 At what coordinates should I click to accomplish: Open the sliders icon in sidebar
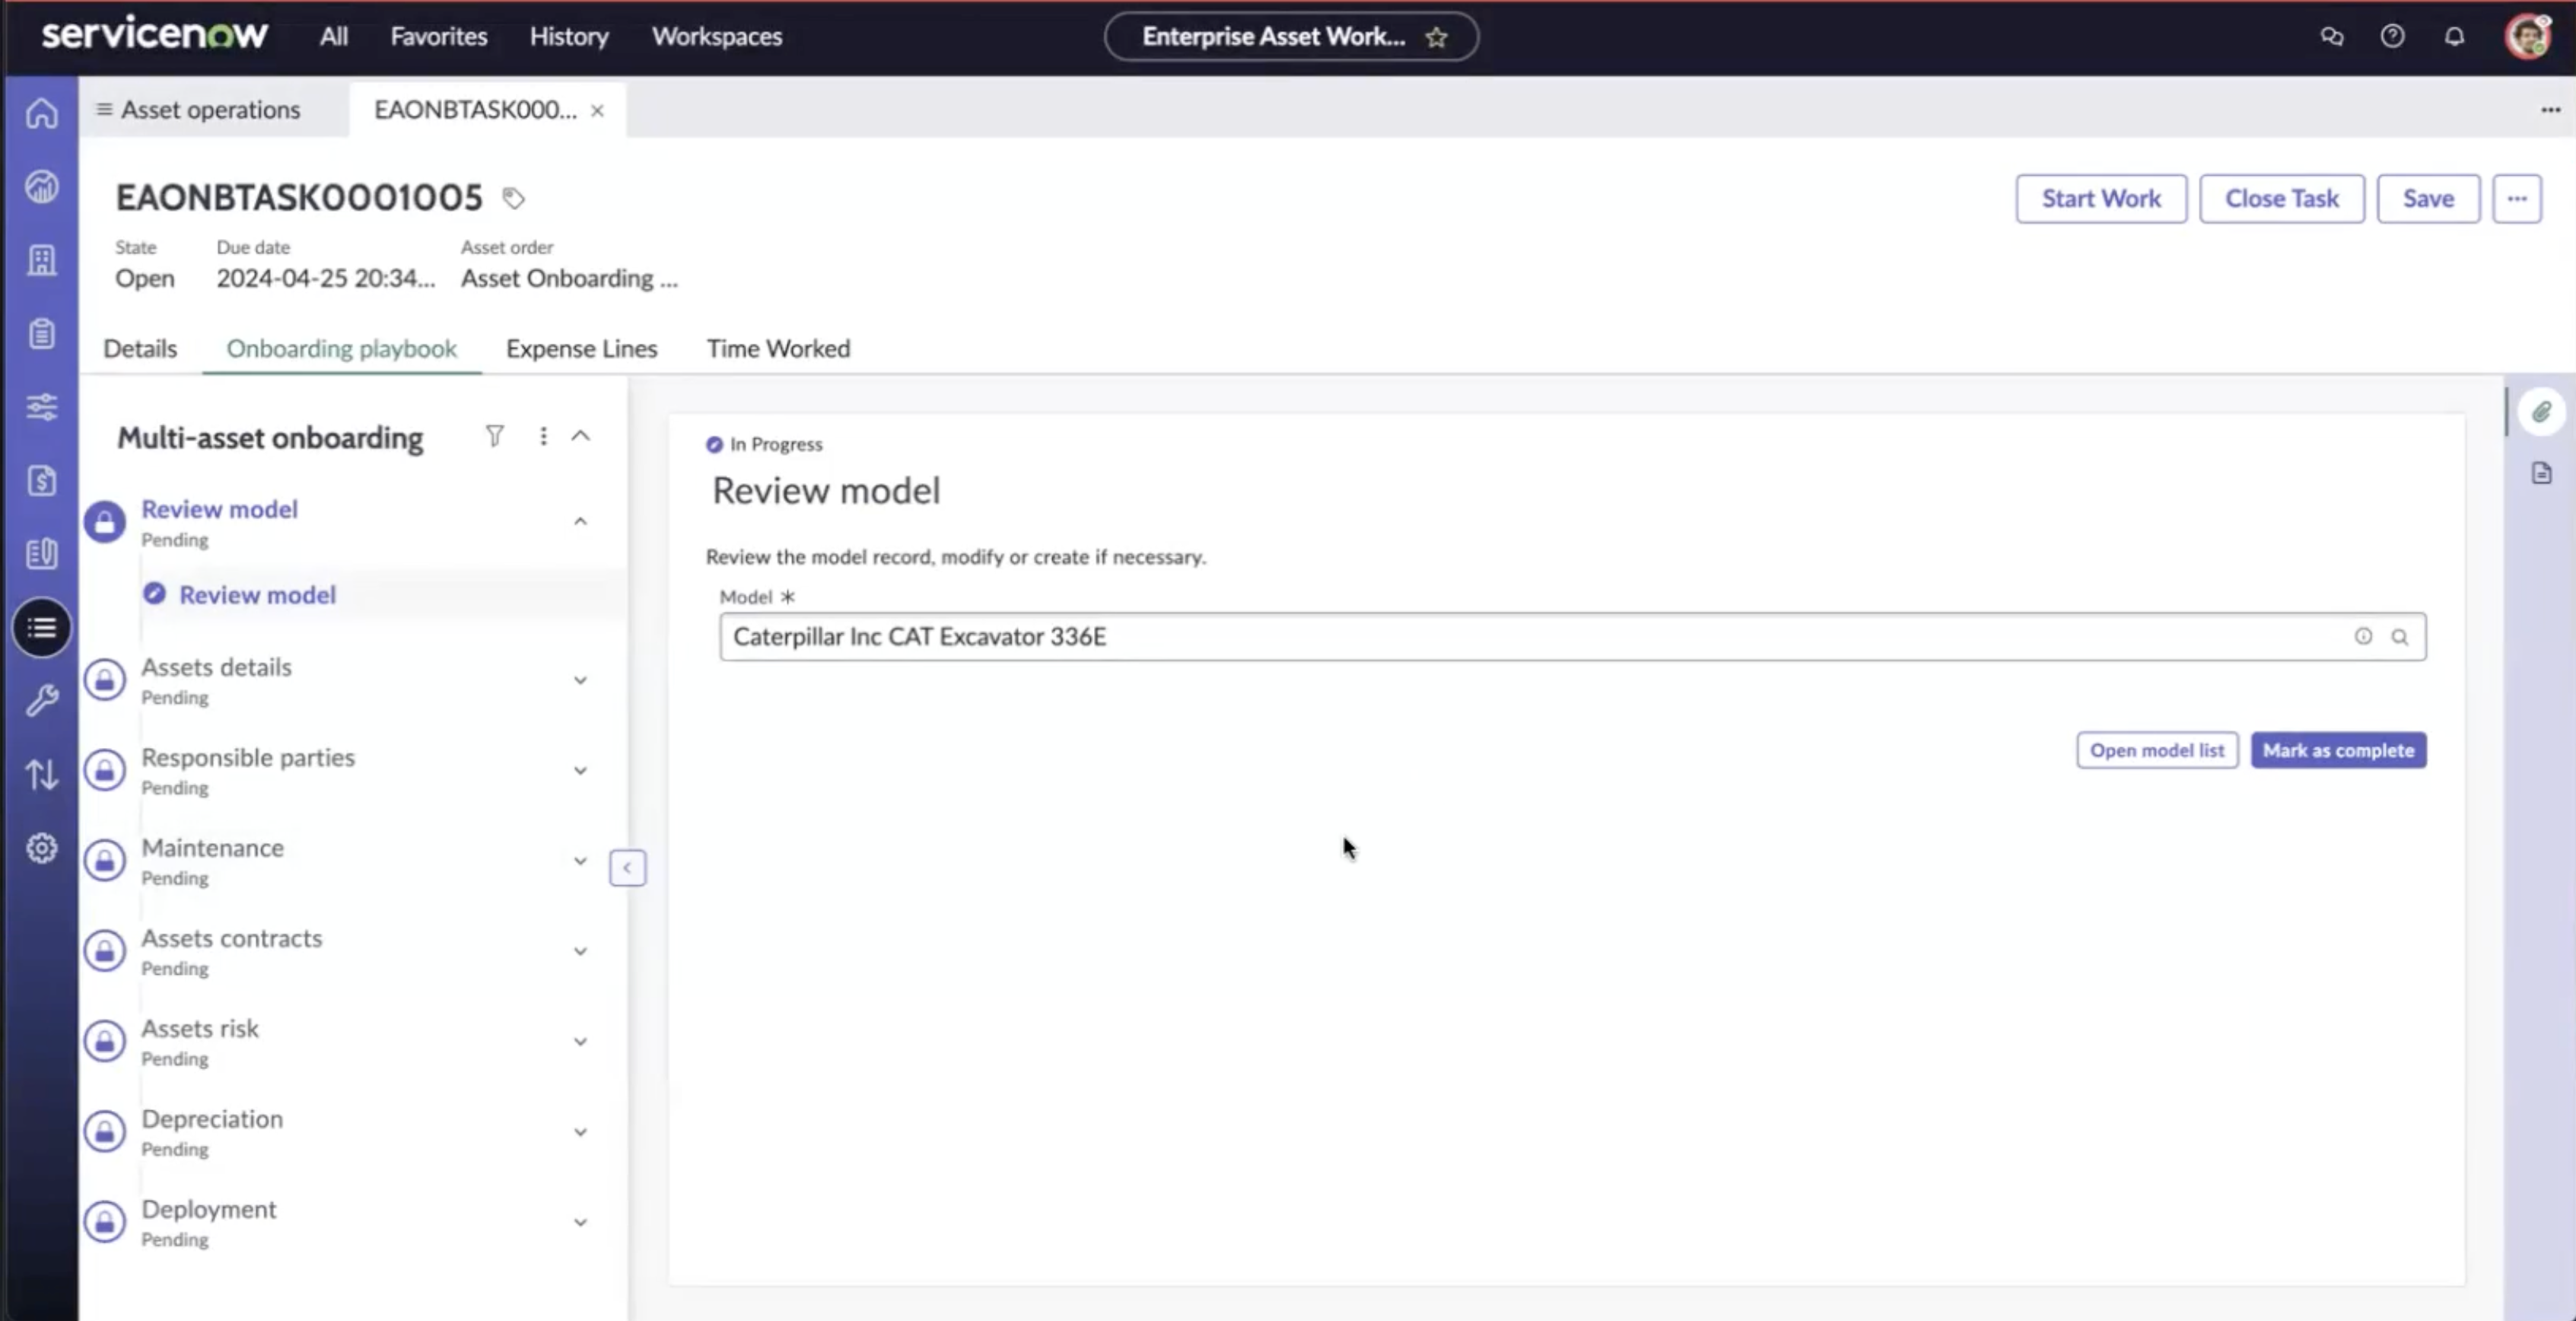tap(41, 406)
